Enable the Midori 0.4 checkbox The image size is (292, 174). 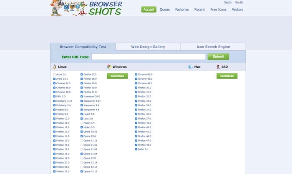82,123
